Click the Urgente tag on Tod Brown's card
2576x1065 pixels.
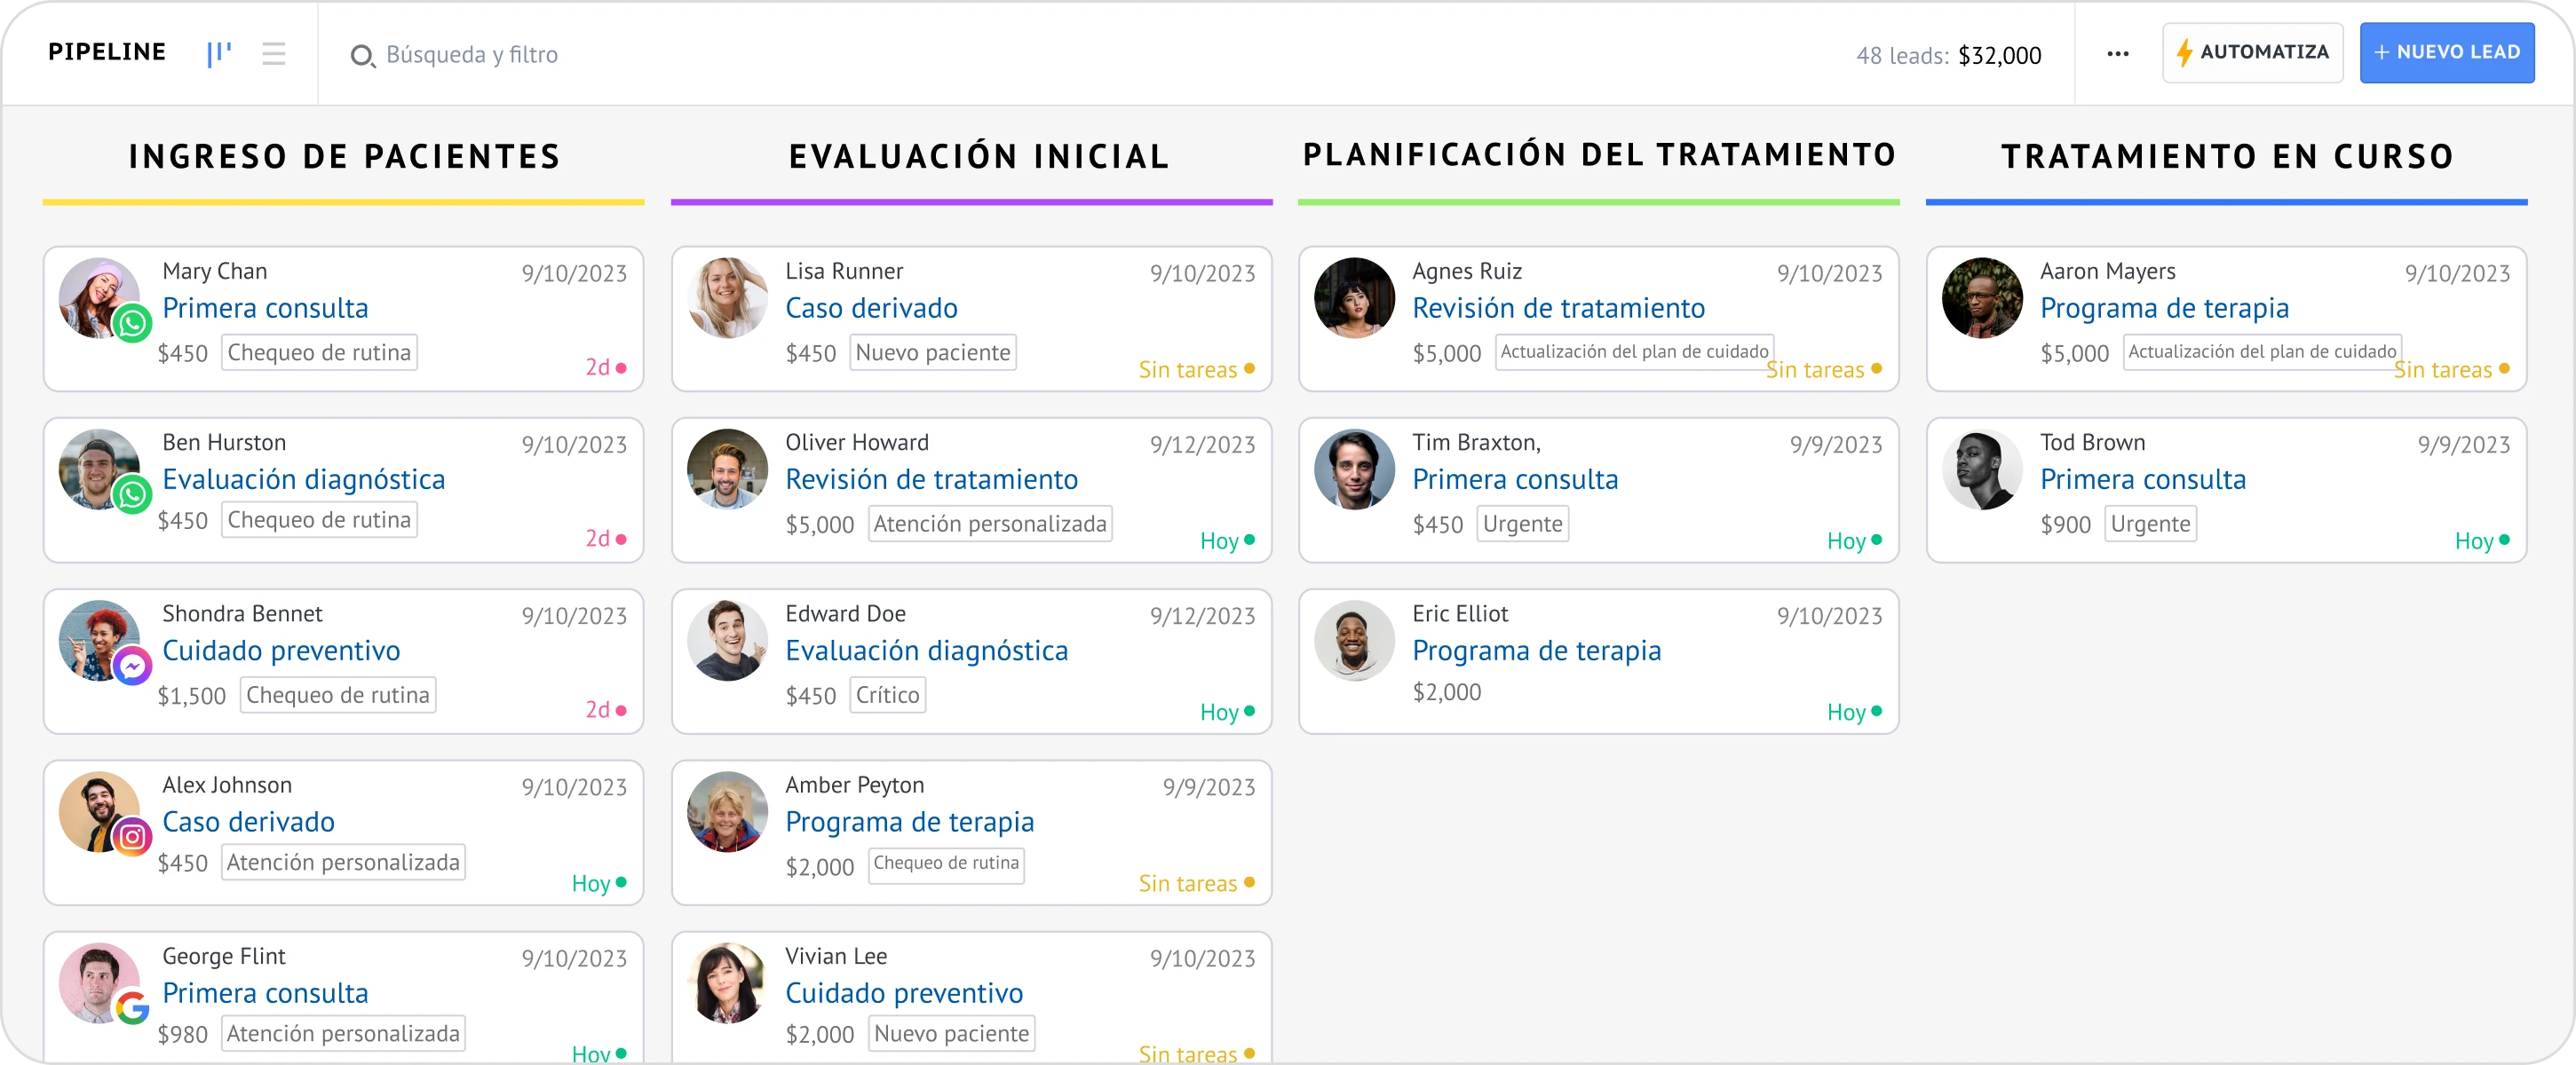pos(2150,525)
